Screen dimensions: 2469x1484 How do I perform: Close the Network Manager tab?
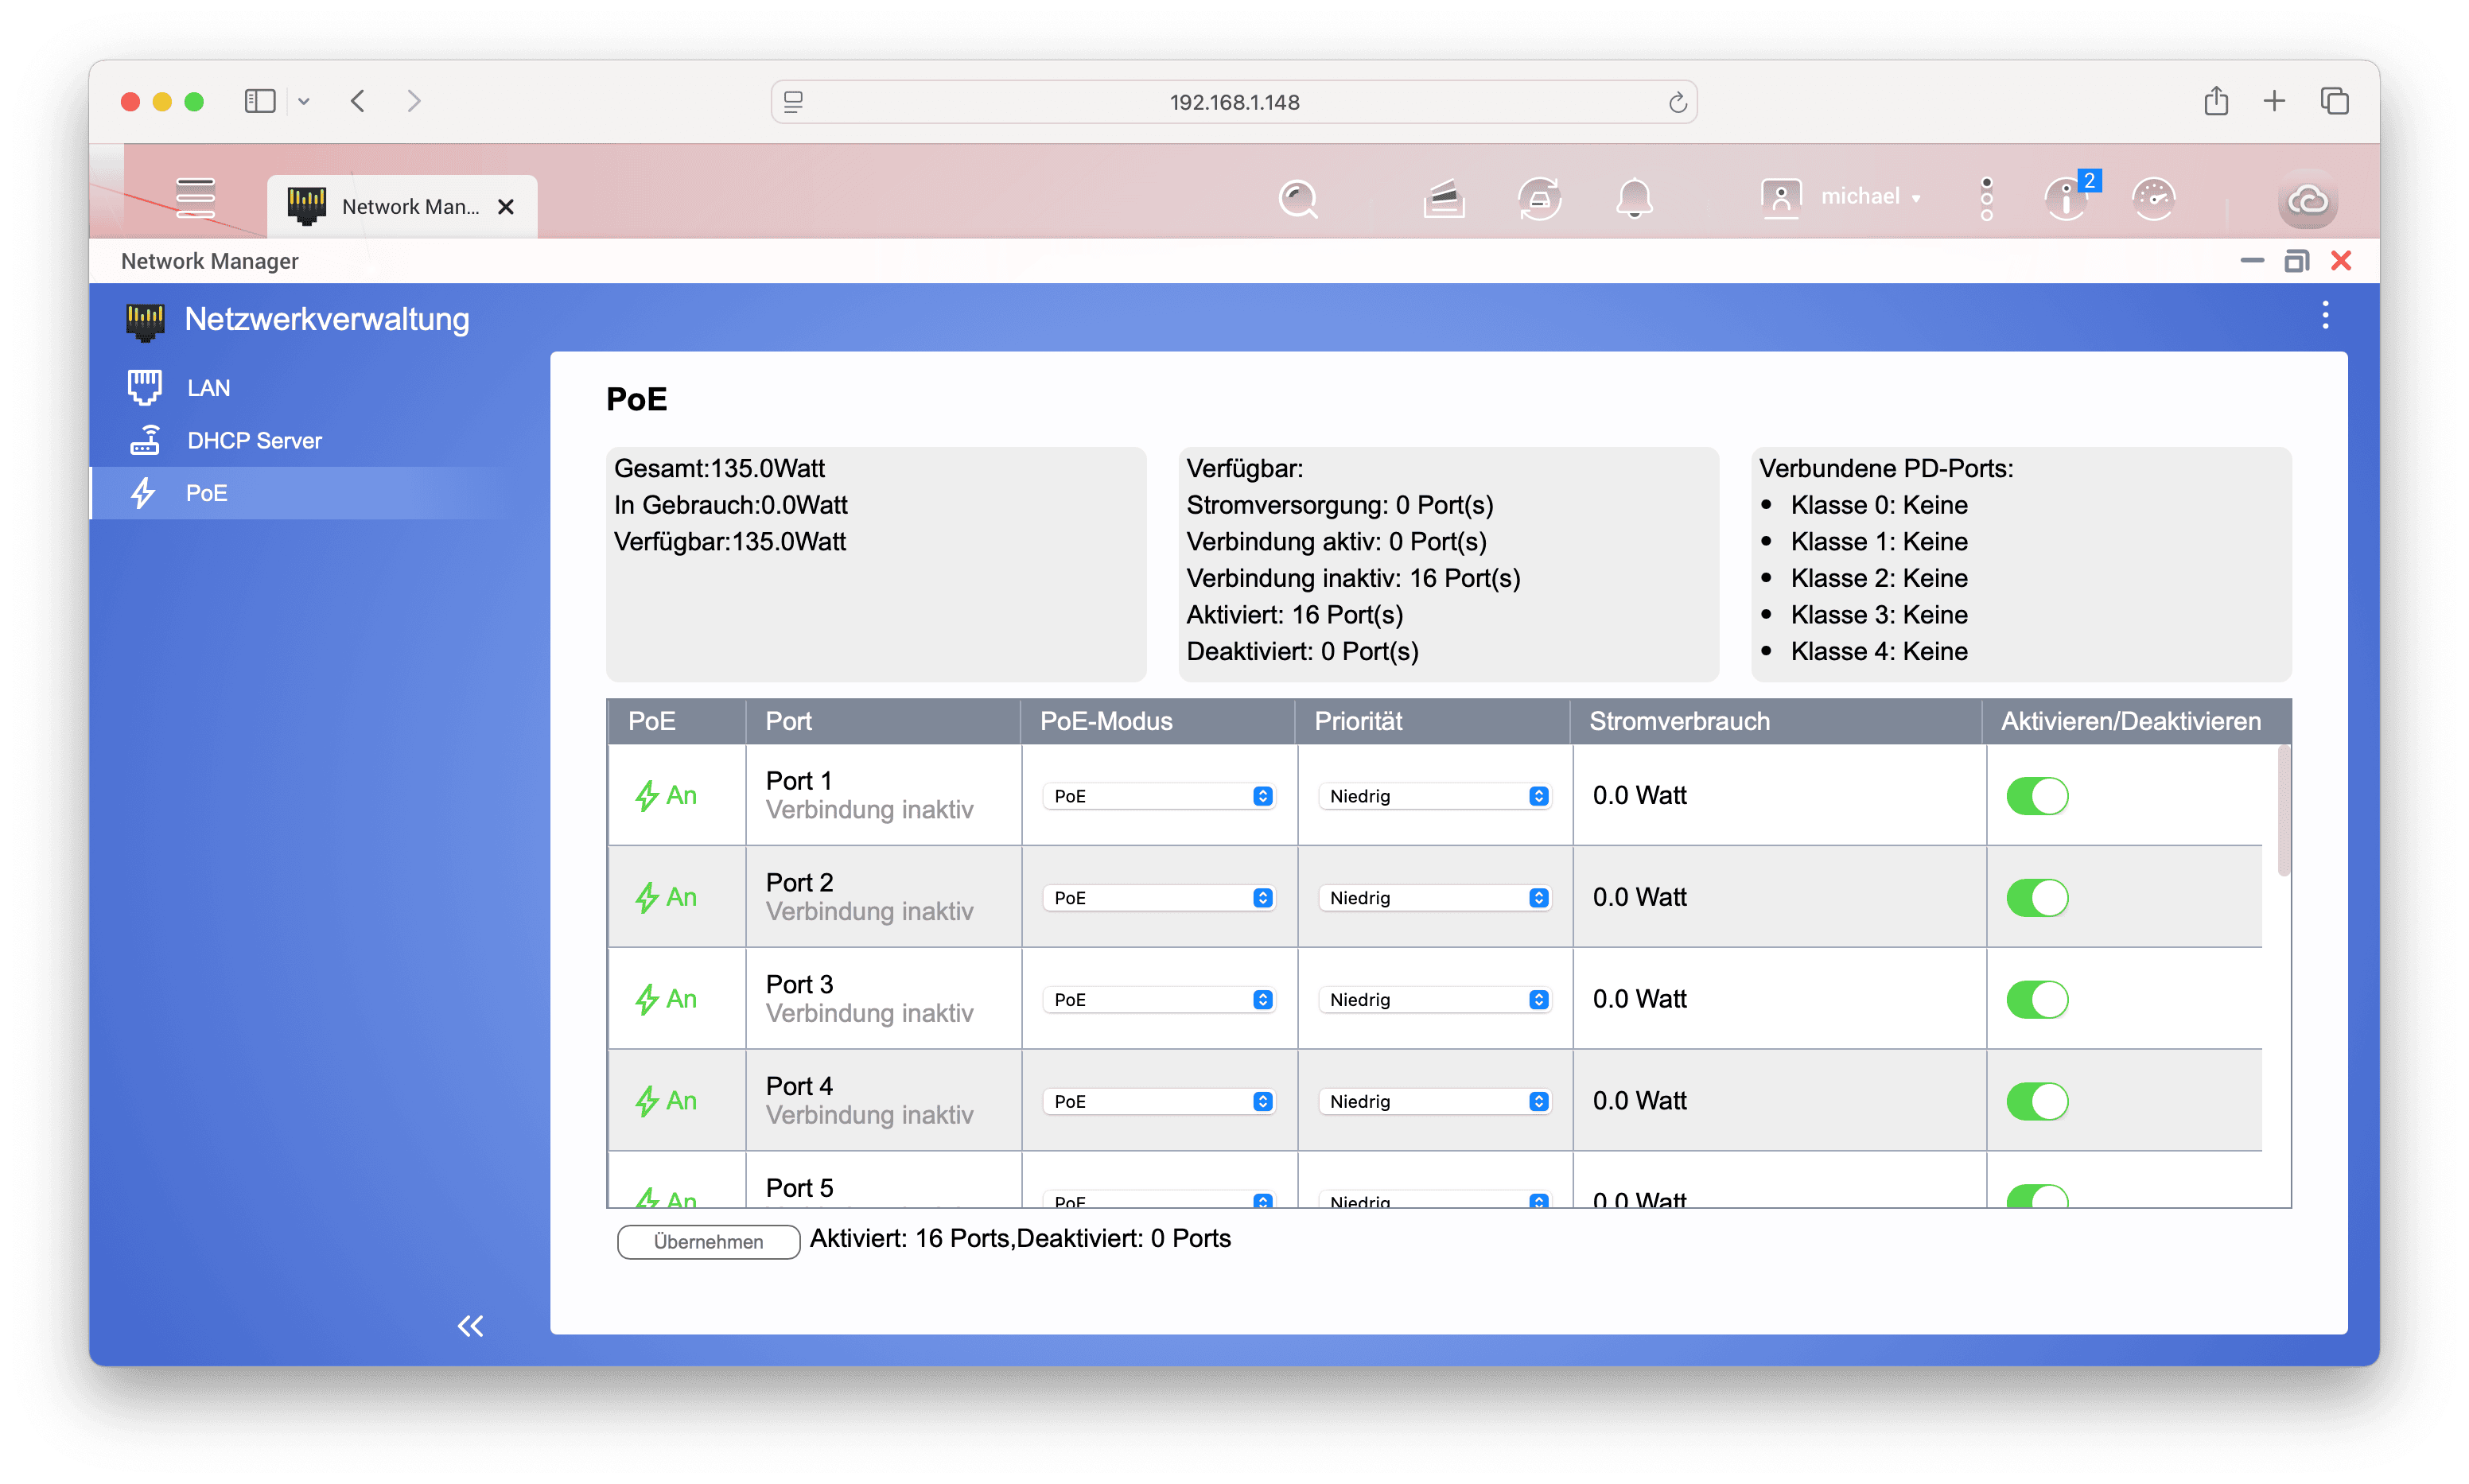(506, 207)
